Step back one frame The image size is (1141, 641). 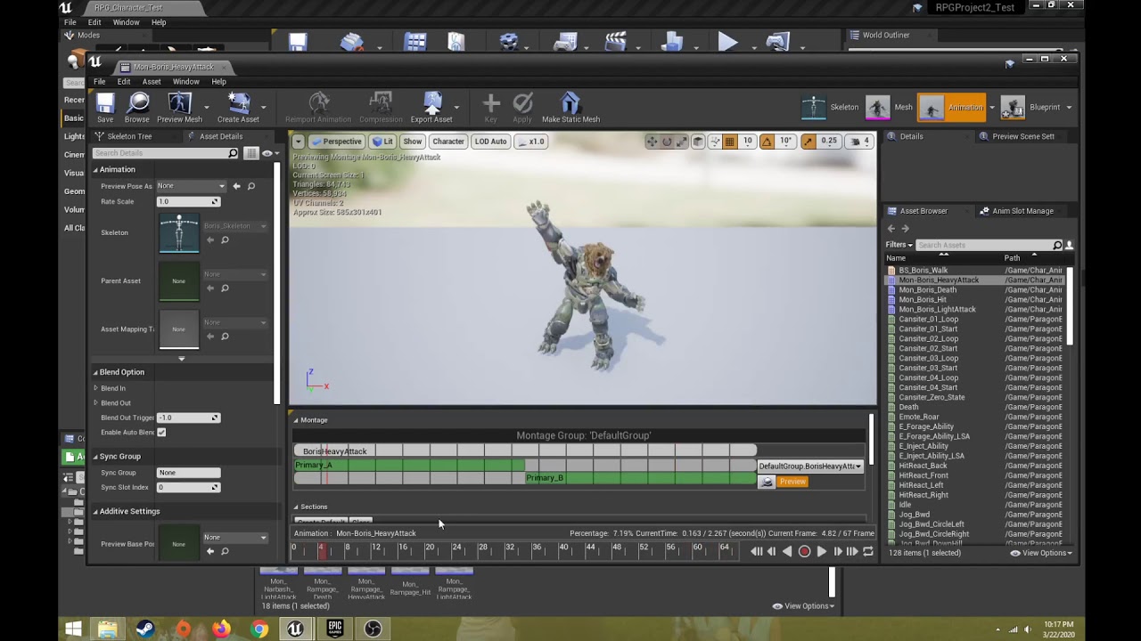(772, 552)
